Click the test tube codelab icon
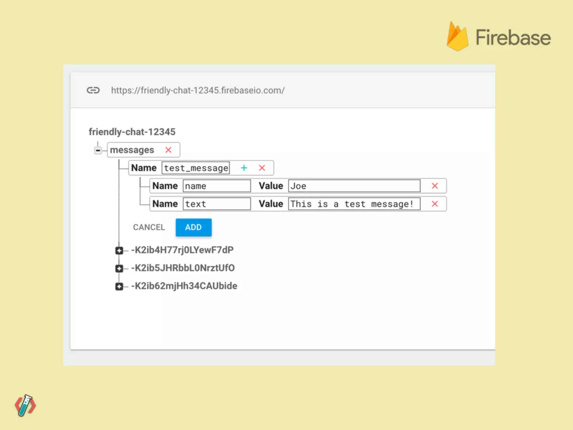This screenshot has width=573, height=430. point(25,405)
